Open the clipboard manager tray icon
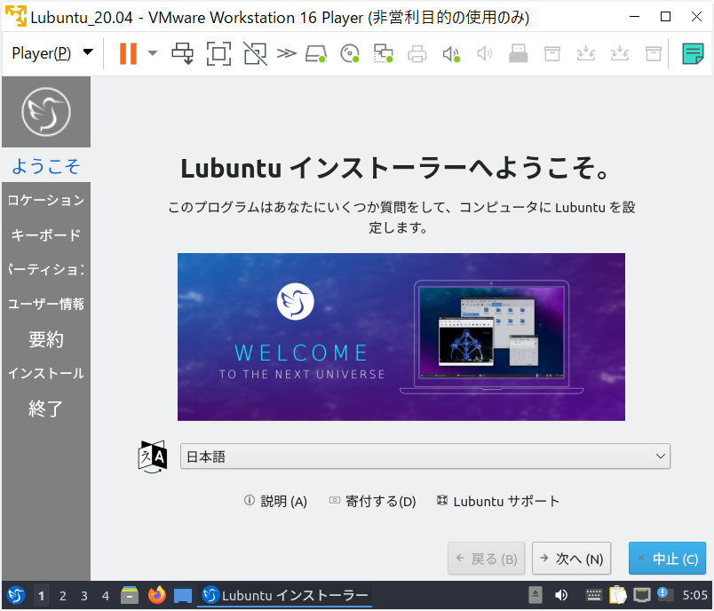This screenshot has width=714, height=611. (617, 595)
